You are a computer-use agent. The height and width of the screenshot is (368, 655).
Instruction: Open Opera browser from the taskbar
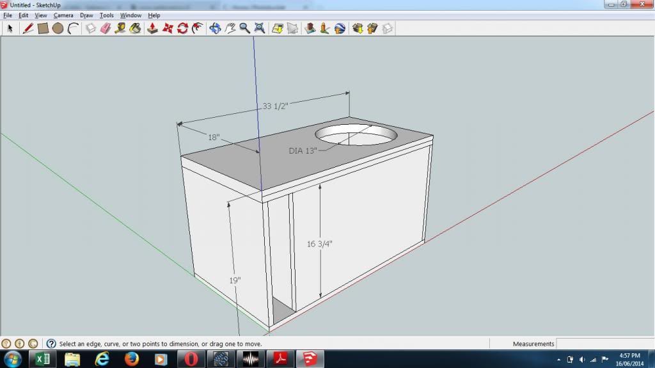pos(191,359)
